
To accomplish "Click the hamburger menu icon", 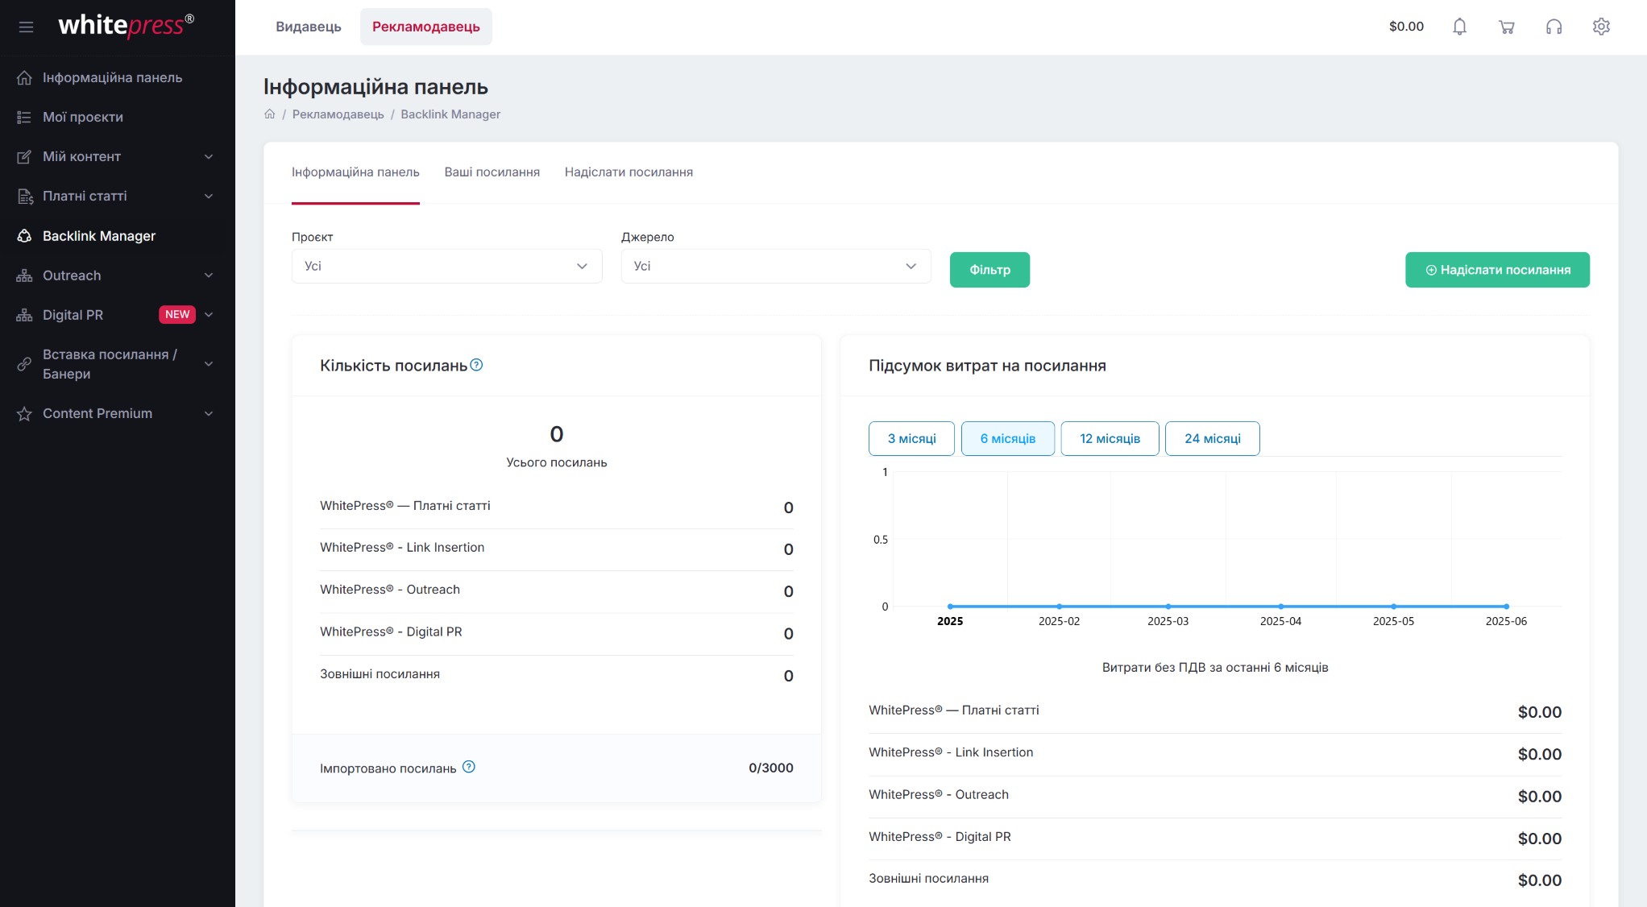I will pos(26,27).
